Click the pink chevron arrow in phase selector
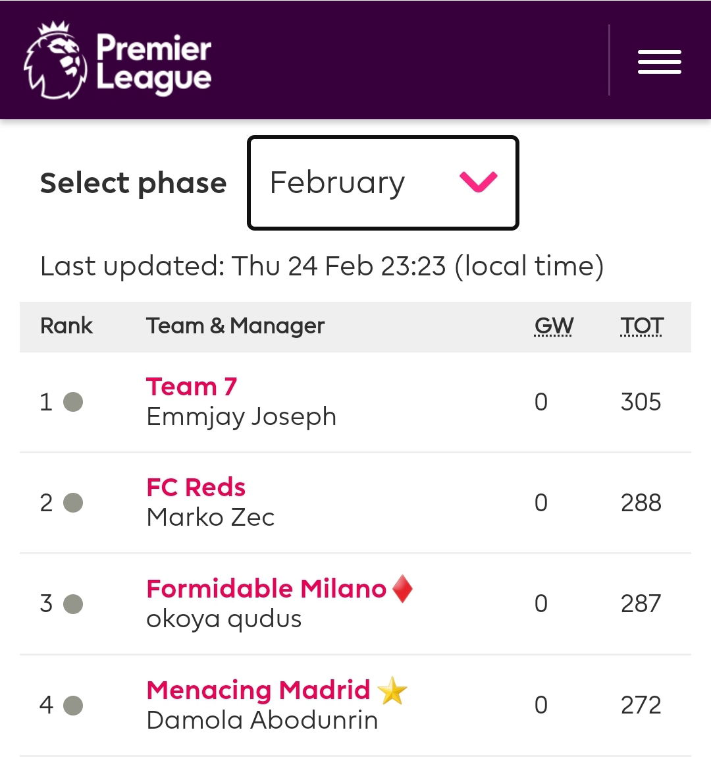 coord(478,182)
